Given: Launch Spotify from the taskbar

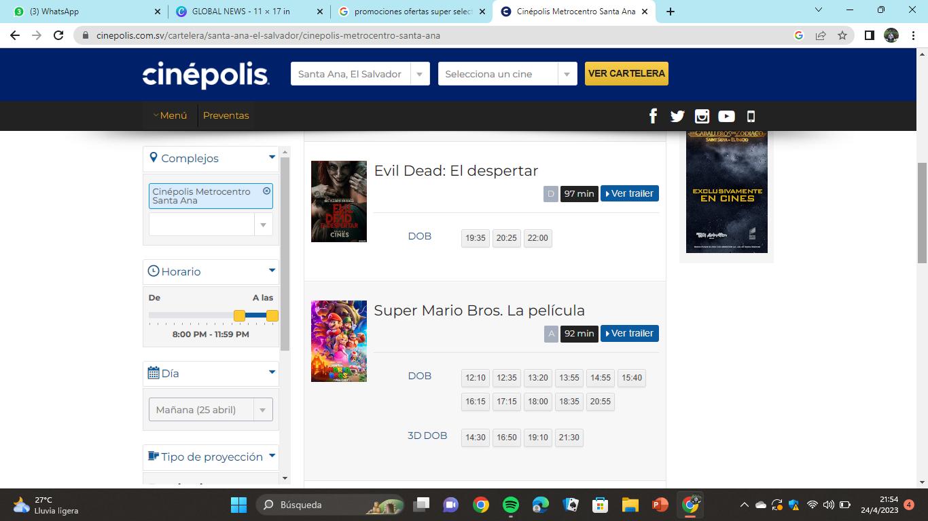Looking at the screenshot, I should tap(511, 505).
